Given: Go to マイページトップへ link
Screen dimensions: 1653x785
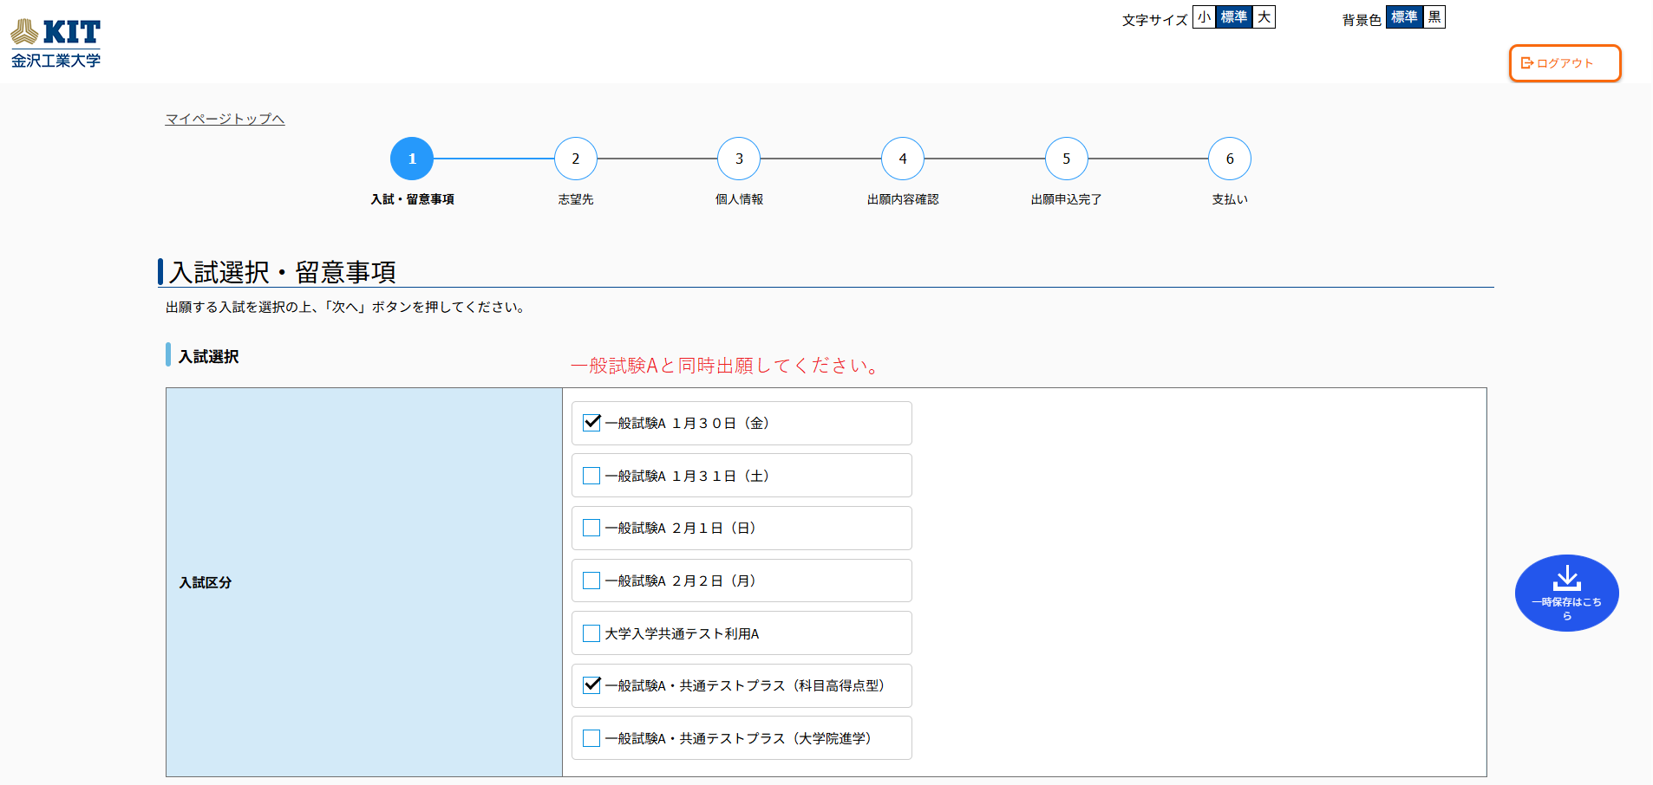Looking at the screenshot, I should (225, 119).
